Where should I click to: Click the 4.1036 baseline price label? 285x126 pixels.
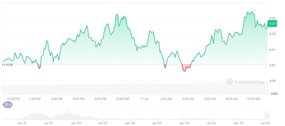point(8,65)
